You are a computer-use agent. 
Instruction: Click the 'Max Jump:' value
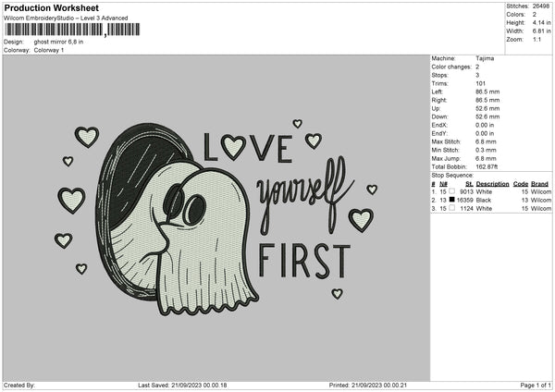tap(486, 159)
